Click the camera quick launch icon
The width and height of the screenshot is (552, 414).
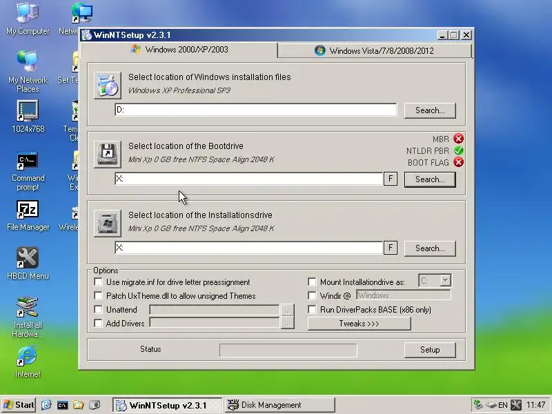click(x=95, y=405)
